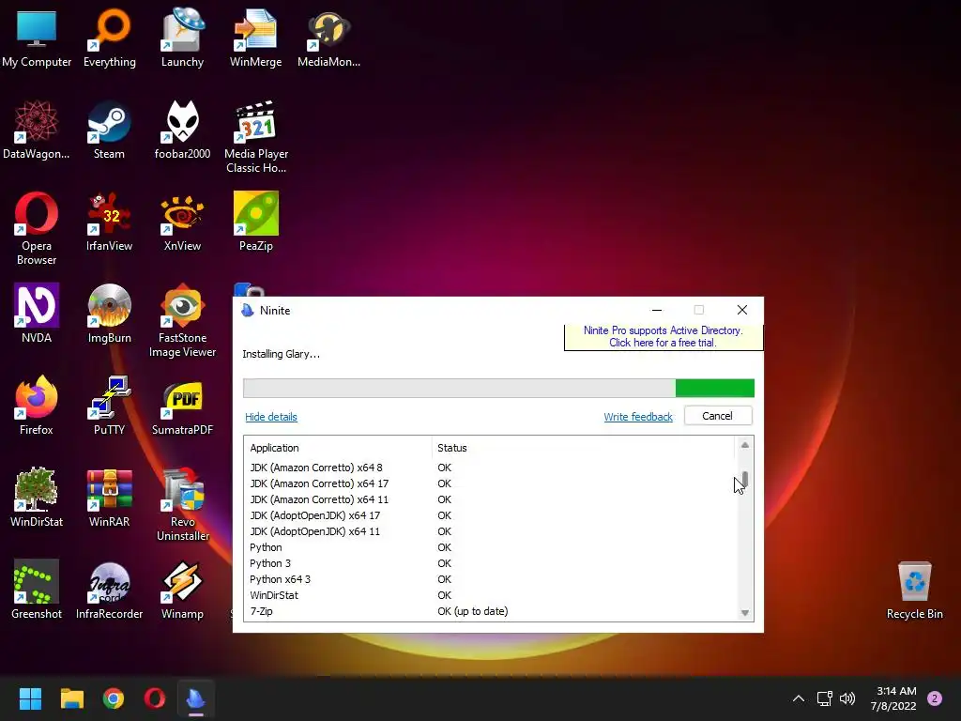Screen dimensions: 961x721
Task: Click the Status column header
Action: [x=583, y=448]
